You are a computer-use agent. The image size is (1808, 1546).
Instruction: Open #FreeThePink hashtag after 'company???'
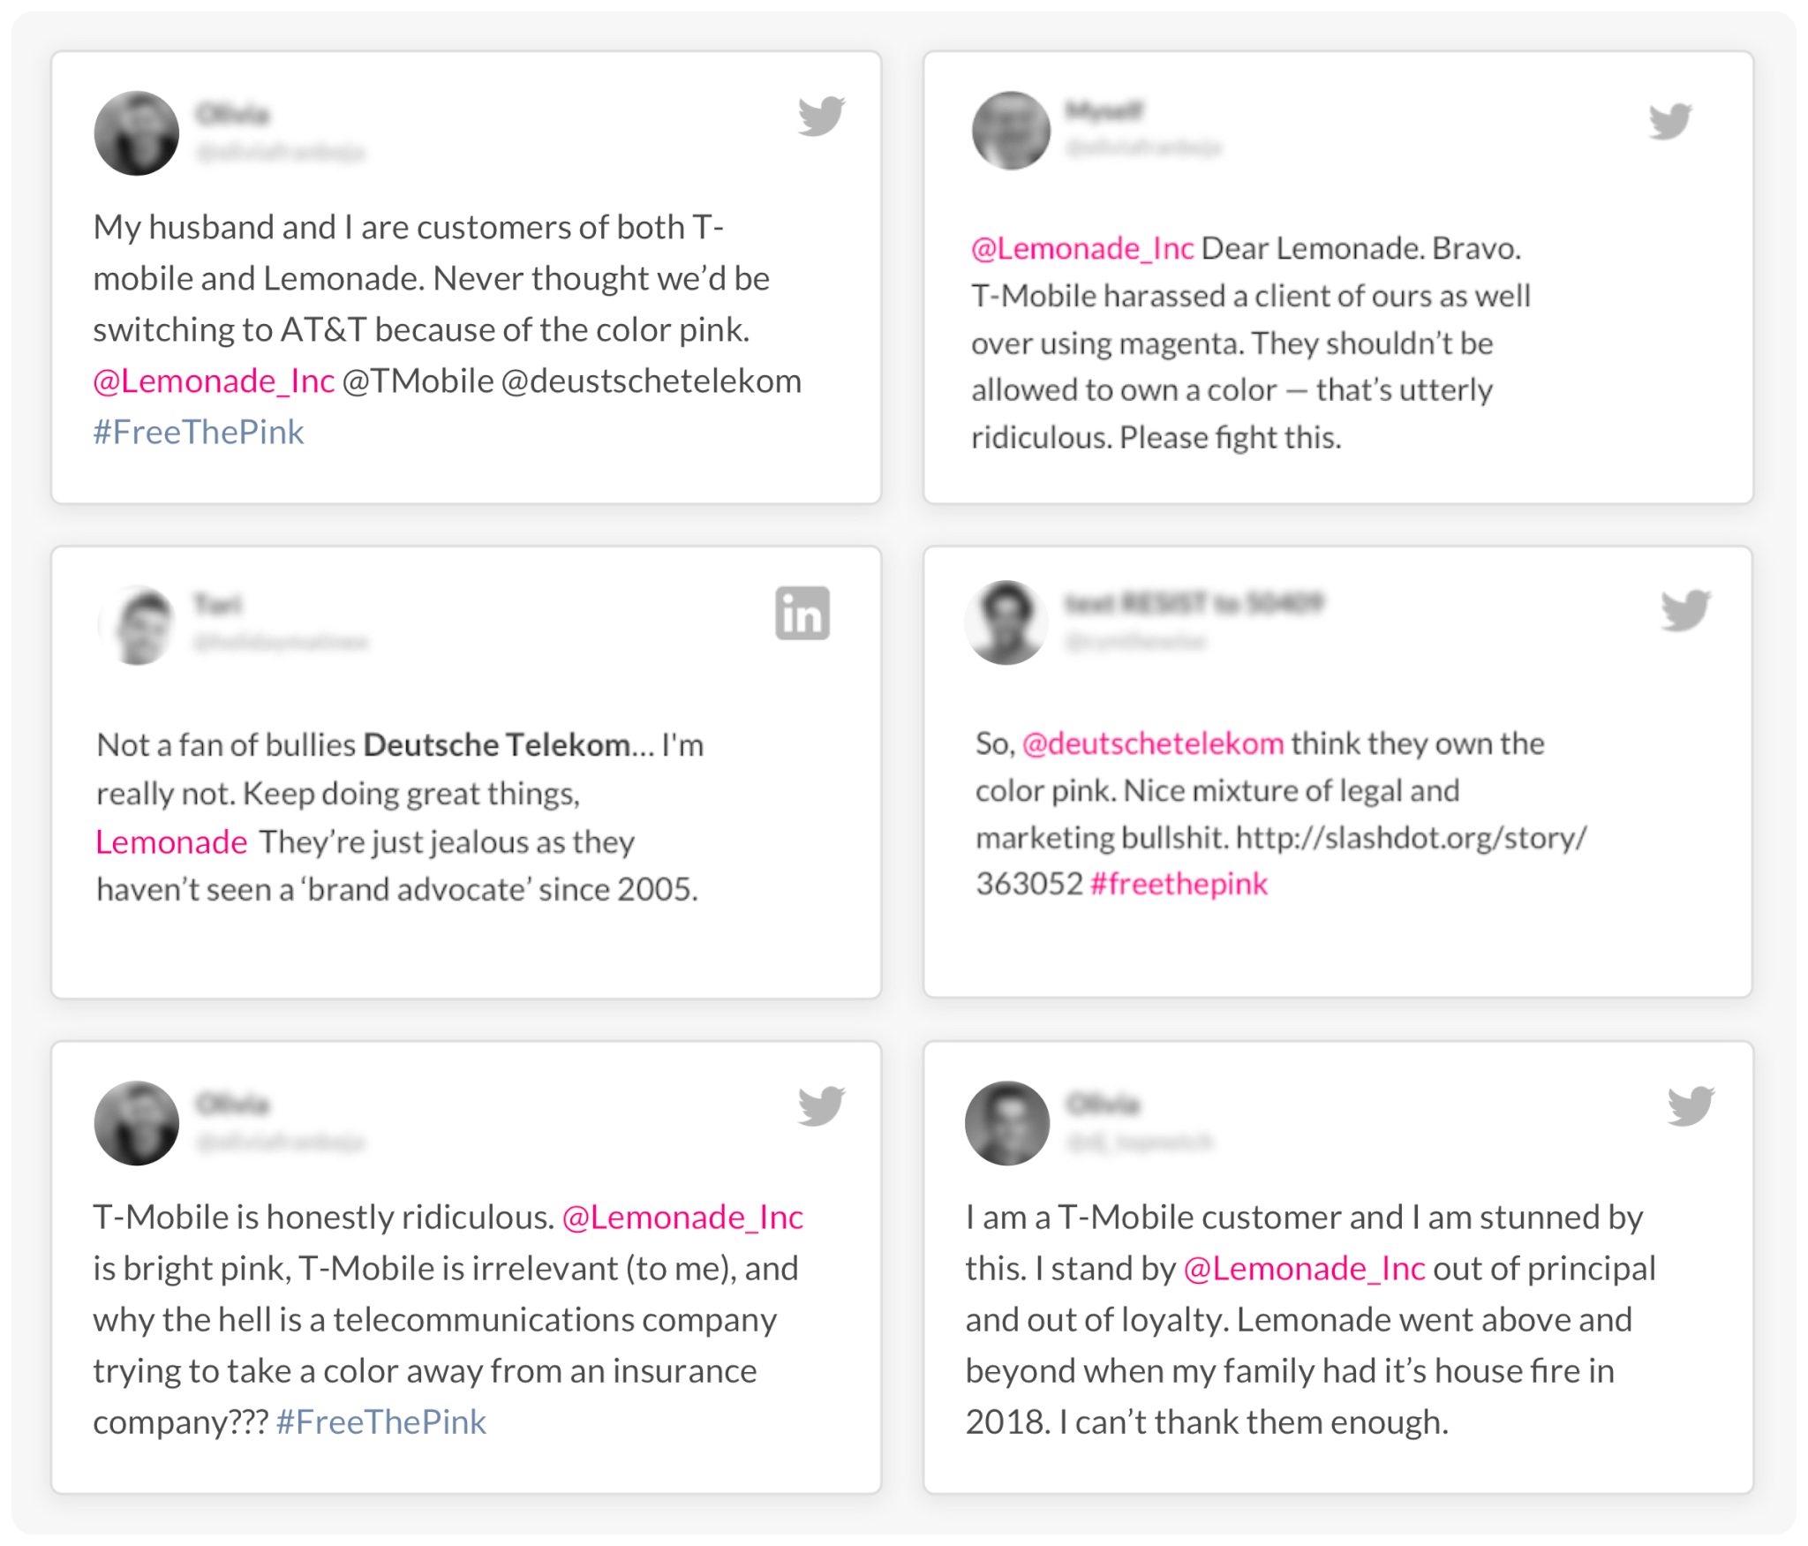380,1422
